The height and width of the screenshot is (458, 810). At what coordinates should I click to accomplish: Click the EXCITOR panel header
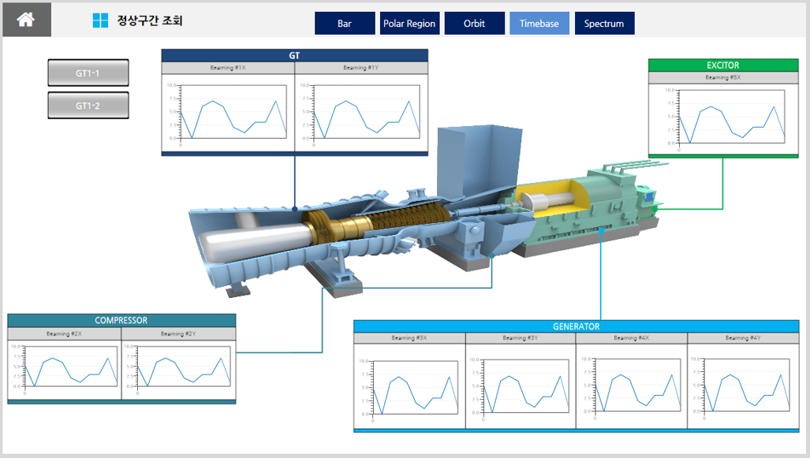click(723, 65)
